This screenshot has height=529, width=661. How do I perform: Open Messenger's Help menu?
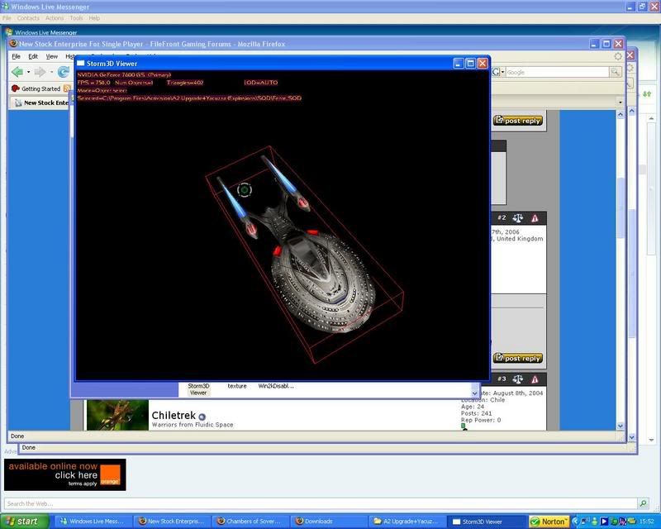coord(94,18)
